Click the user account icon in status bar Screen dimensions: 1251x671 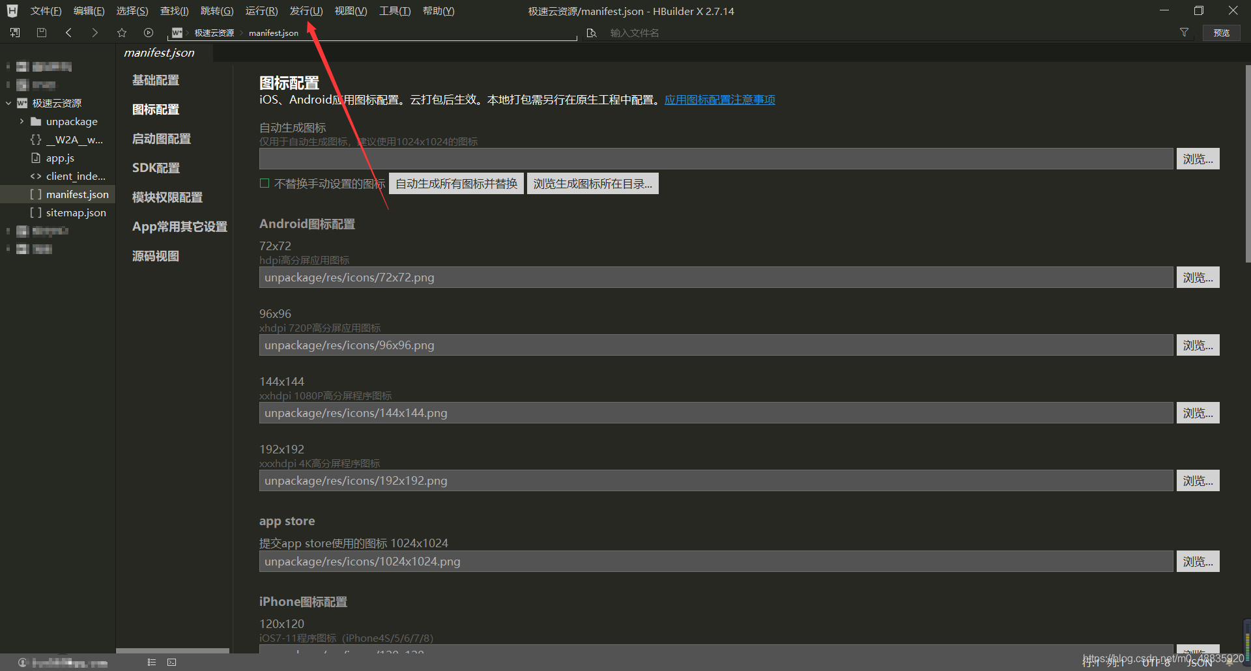click(x=23, y=663)
